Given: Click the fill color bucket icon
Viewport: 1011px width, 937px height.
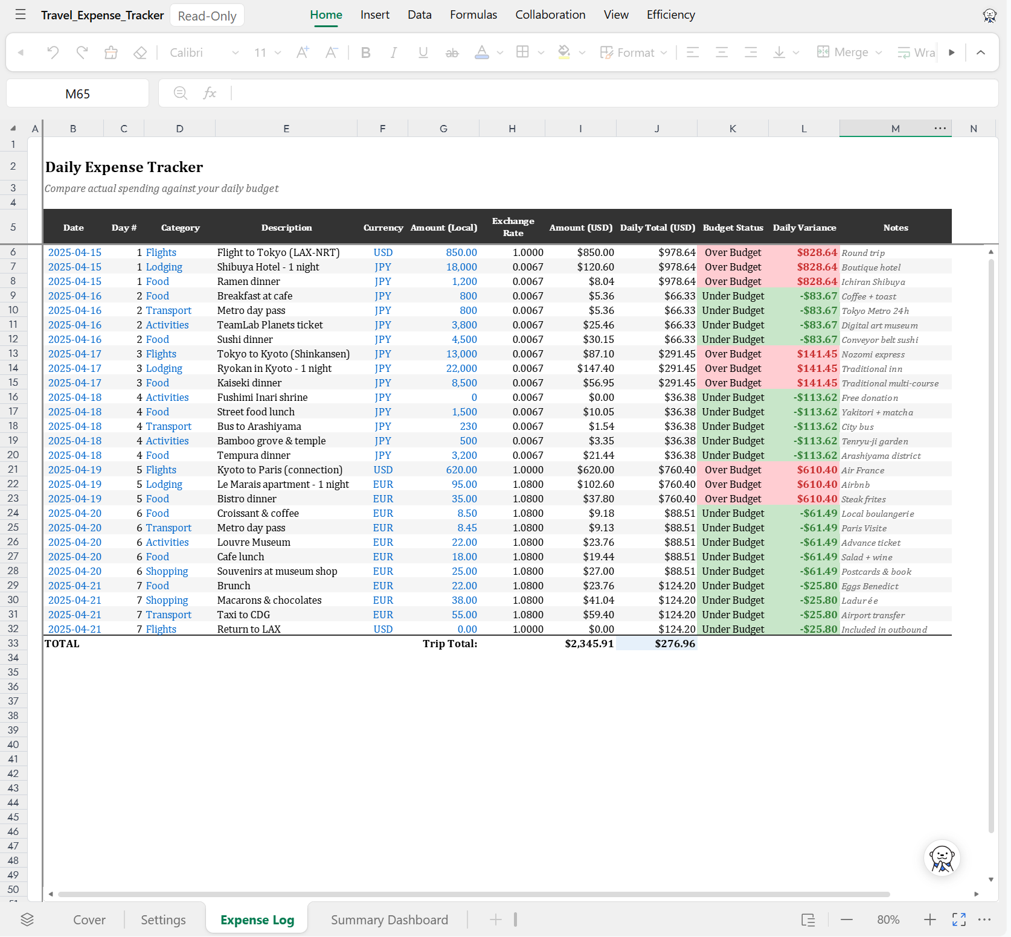Looking at the screenshot, I should [564, 53].
